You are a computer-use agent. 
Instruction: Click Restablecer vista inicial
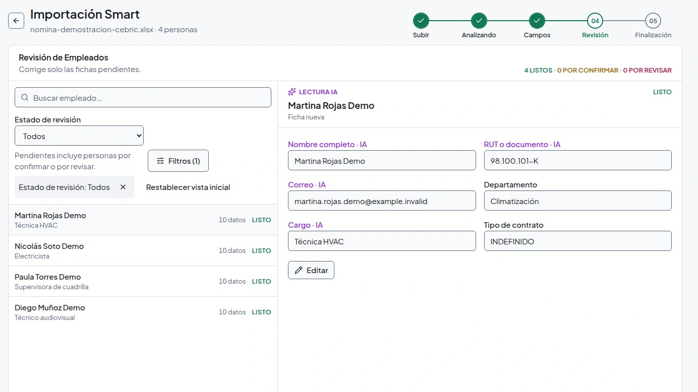tap(188, 187)
